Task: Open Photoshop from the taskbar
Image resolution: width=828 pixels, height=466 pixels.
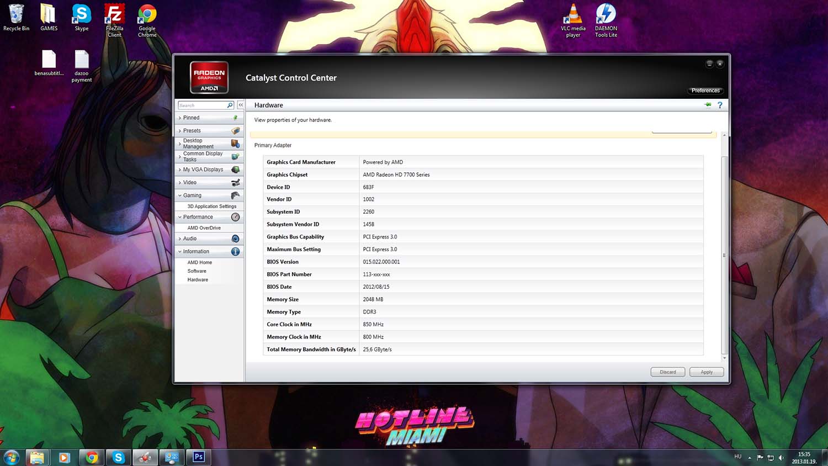Action: [199, 457]
